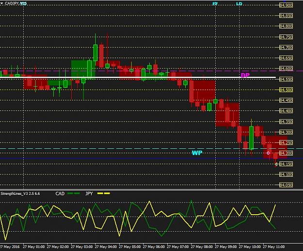This screenshot has height=251, width=303.
Task: Click the 27 May 05:00 time label
Action: (130, 247)
